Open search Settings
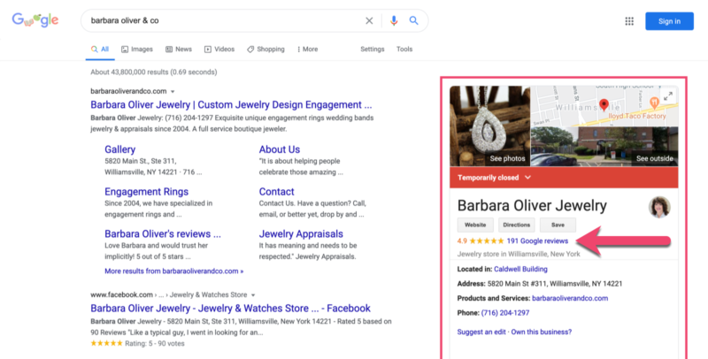This screenshot has height=359, width=708. (x=372, y=50)
